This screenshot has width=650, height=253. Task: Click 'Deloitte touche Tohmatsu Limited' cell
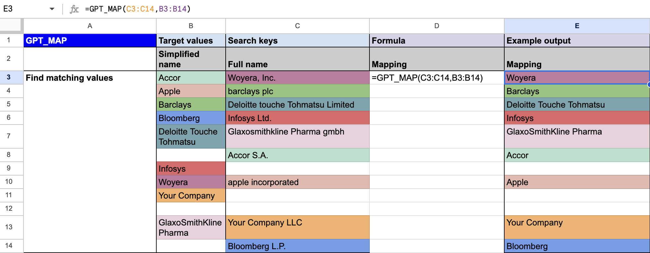click(298, 105)
